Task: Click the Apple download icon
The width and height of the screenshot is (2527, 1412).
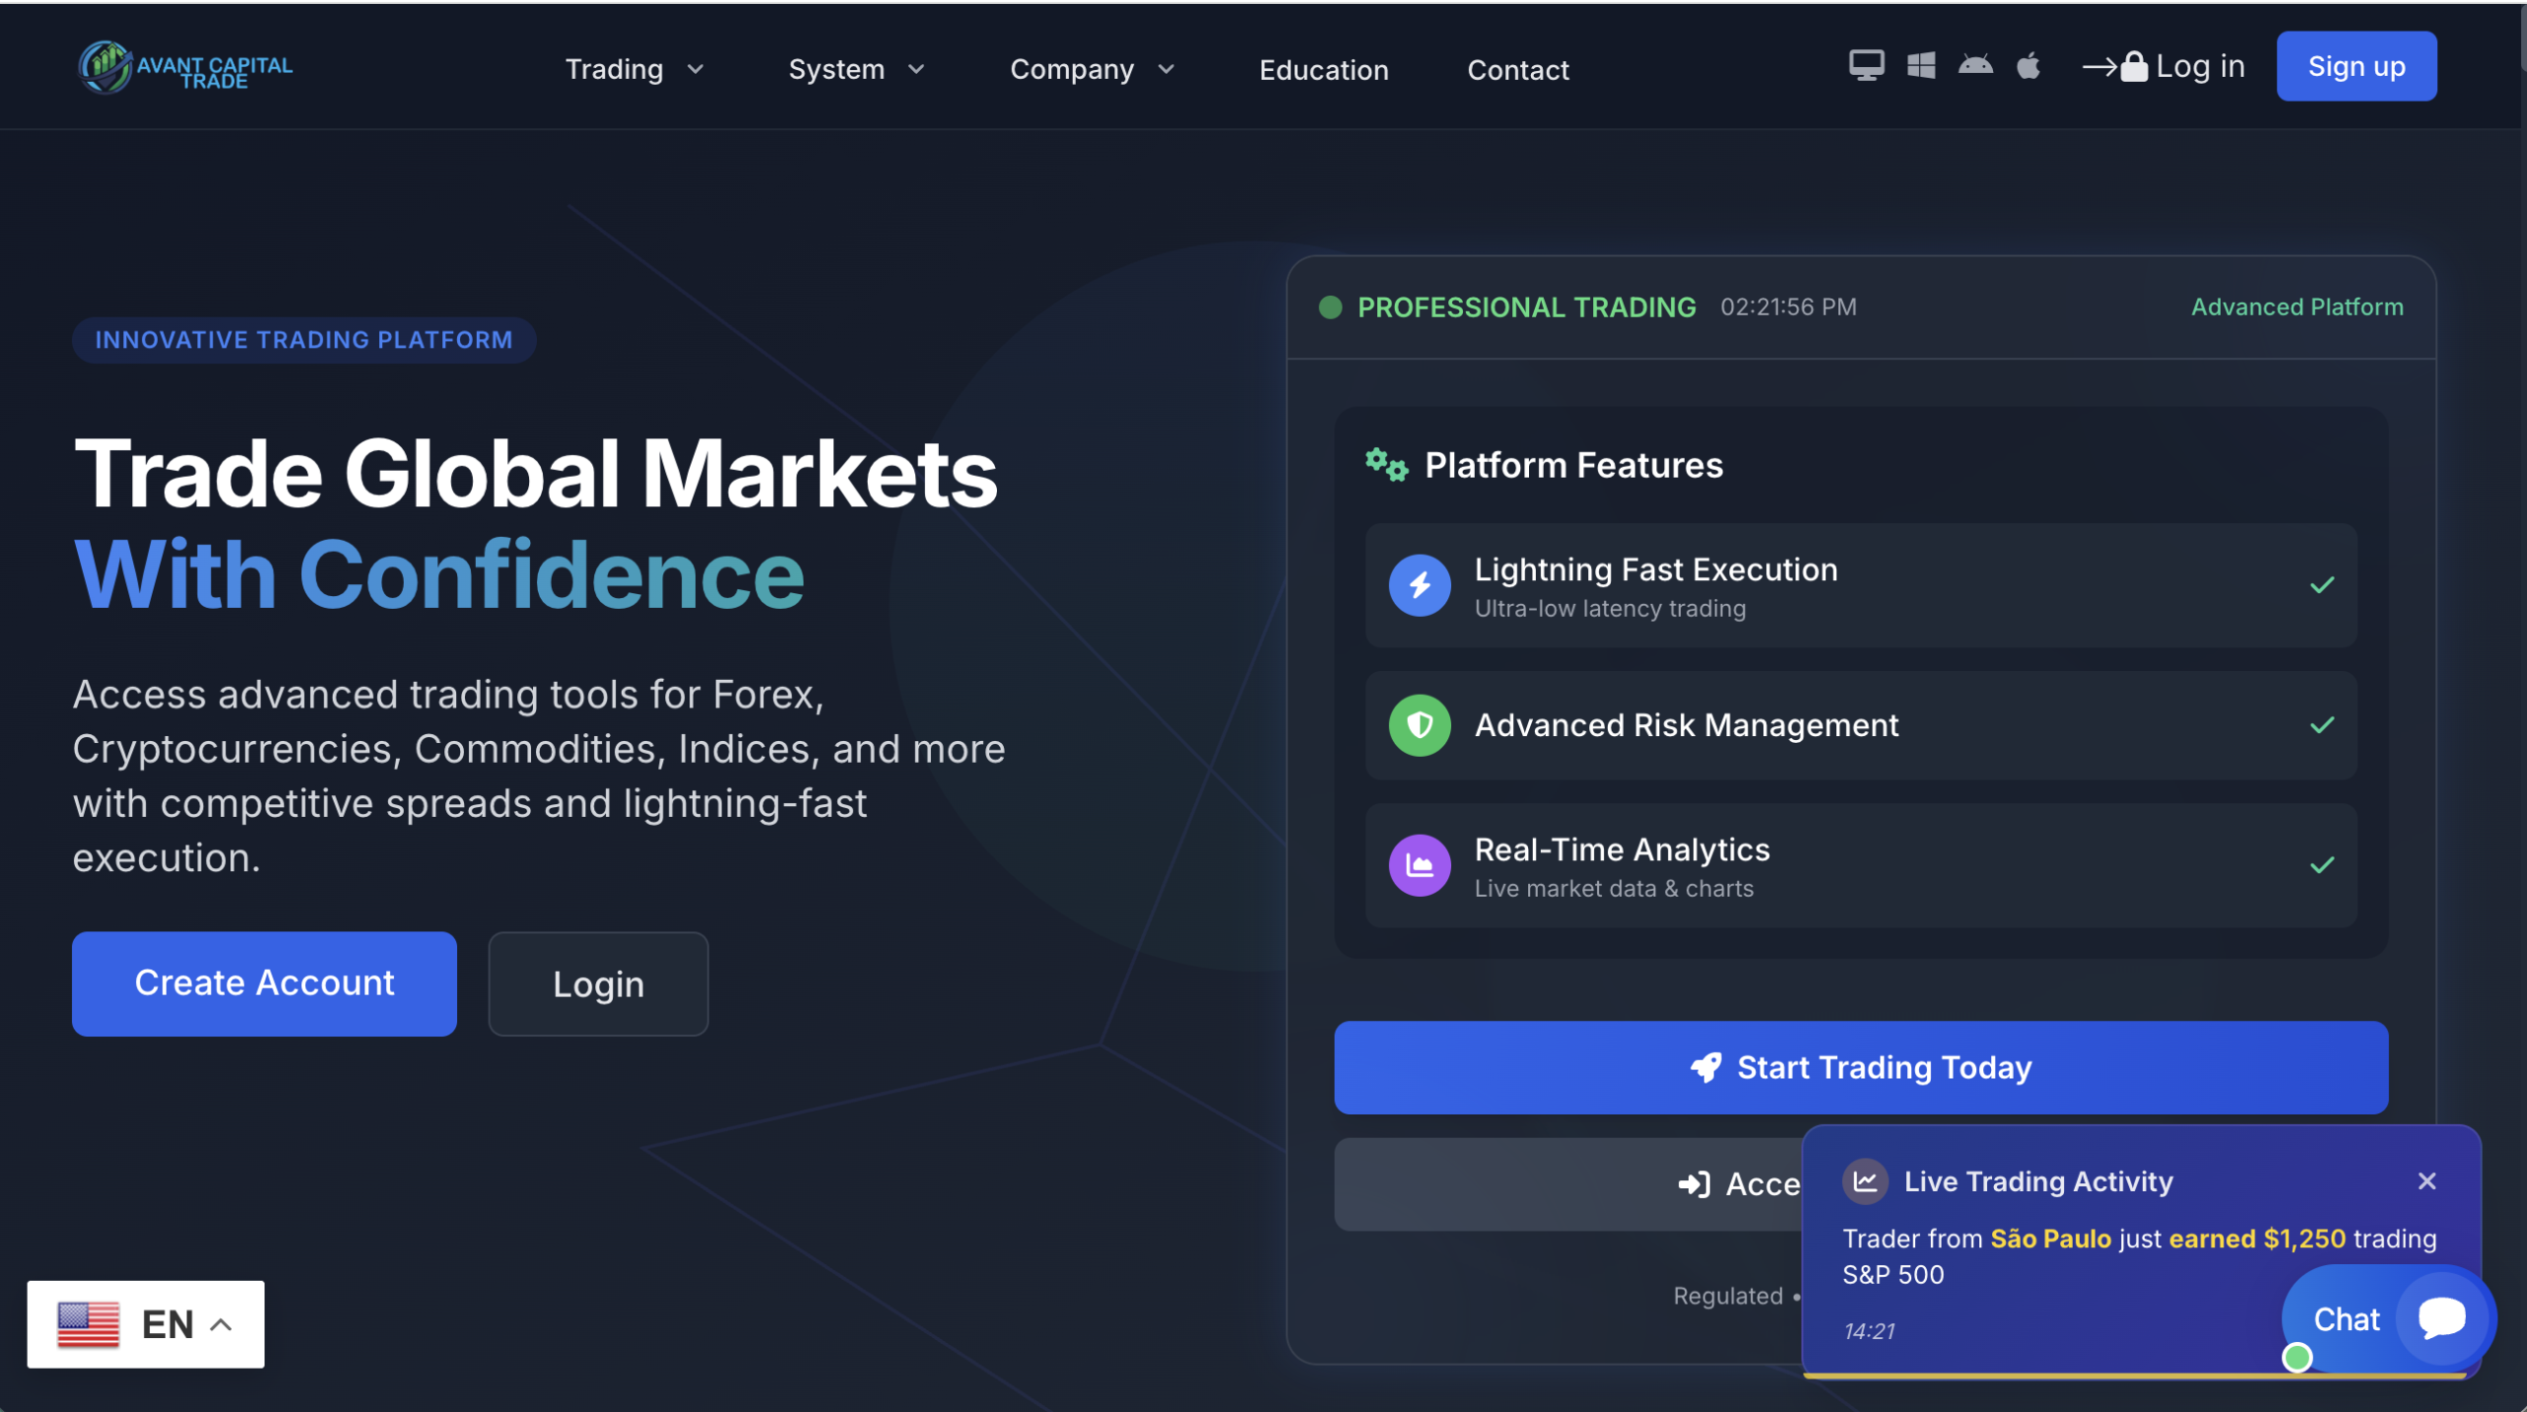Action: click(2029, 66)
